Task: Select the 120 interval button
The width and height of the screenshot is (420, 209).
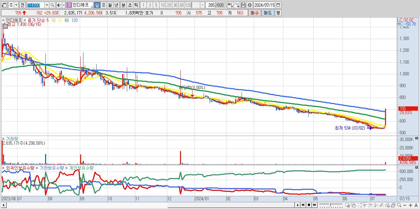Action: point(188,5)
